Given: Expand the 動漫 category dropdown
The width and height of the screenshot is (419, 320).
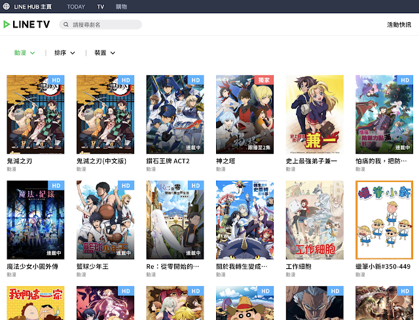Looking at the screenshot, I should [x=25, y=53].
